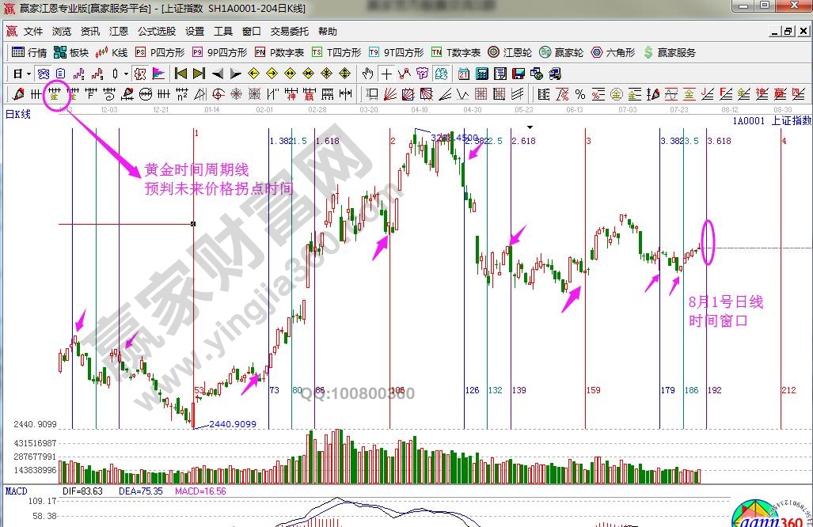Click the P四方形 button
Image resolution: width=813 pixels, height=527 pixels.
[160, 53]
